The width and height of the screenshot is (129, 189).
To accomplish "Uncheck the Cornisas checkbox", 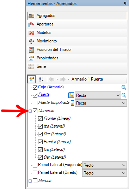I will coord(35,111).
